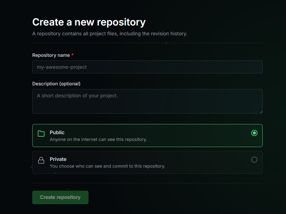
Task: Click the Private lock icon
Action: [x=41, y=160]
